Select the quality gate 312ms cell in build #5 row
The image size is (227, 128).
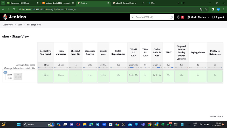103,76
